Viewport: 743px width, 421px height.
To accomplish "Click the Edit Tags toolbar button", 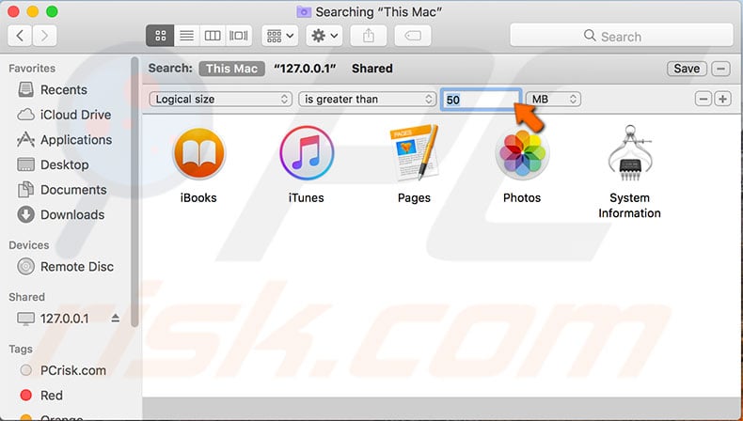I will pyautogui.click(x=413, y=36).
